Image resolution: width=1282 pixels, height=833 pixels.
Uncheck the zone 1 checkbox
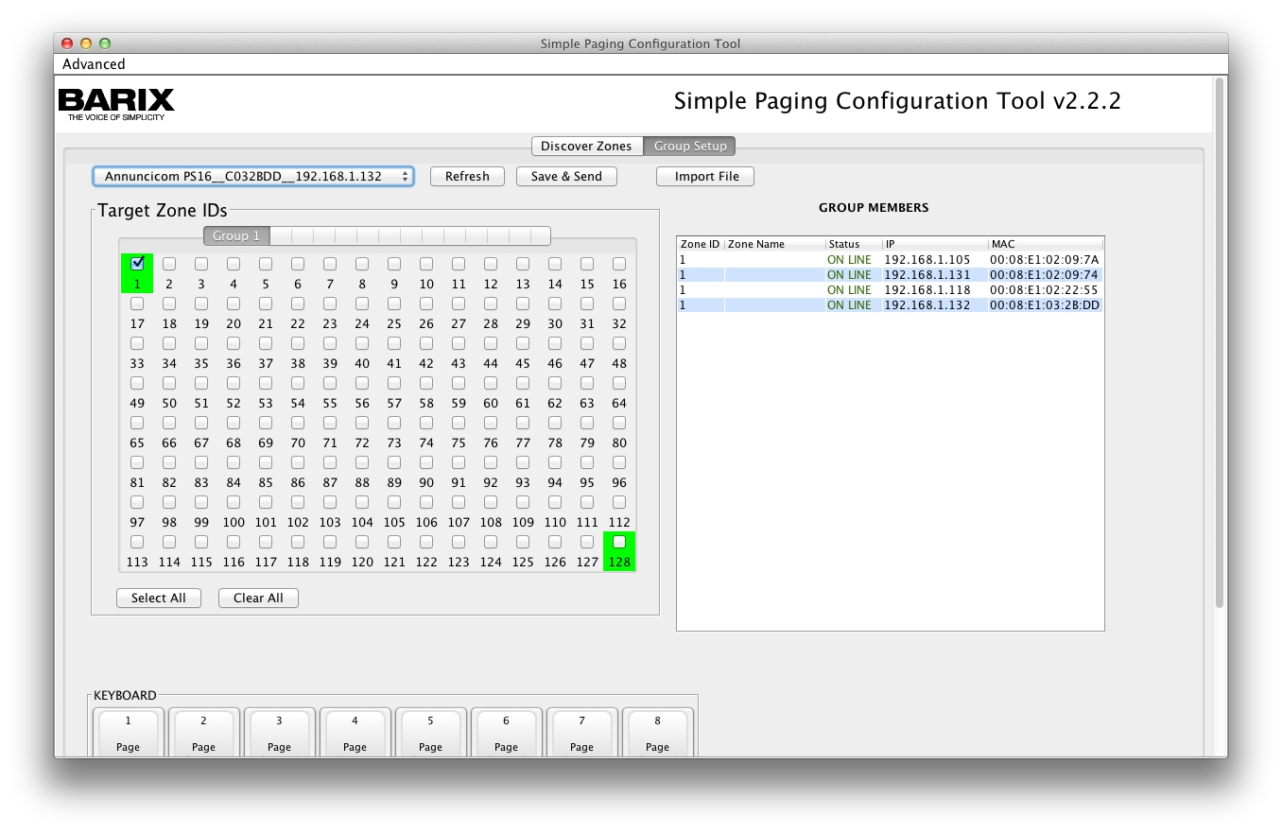click(137, 264)
